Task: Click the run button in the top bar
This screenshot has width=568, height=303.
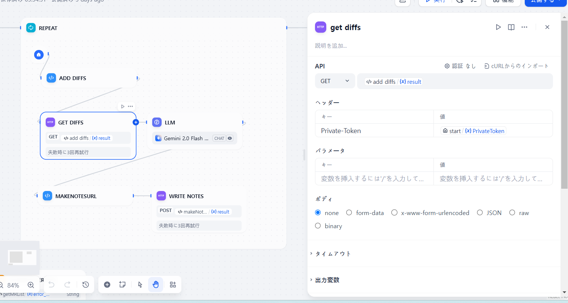Action: [x=436, y=1]
